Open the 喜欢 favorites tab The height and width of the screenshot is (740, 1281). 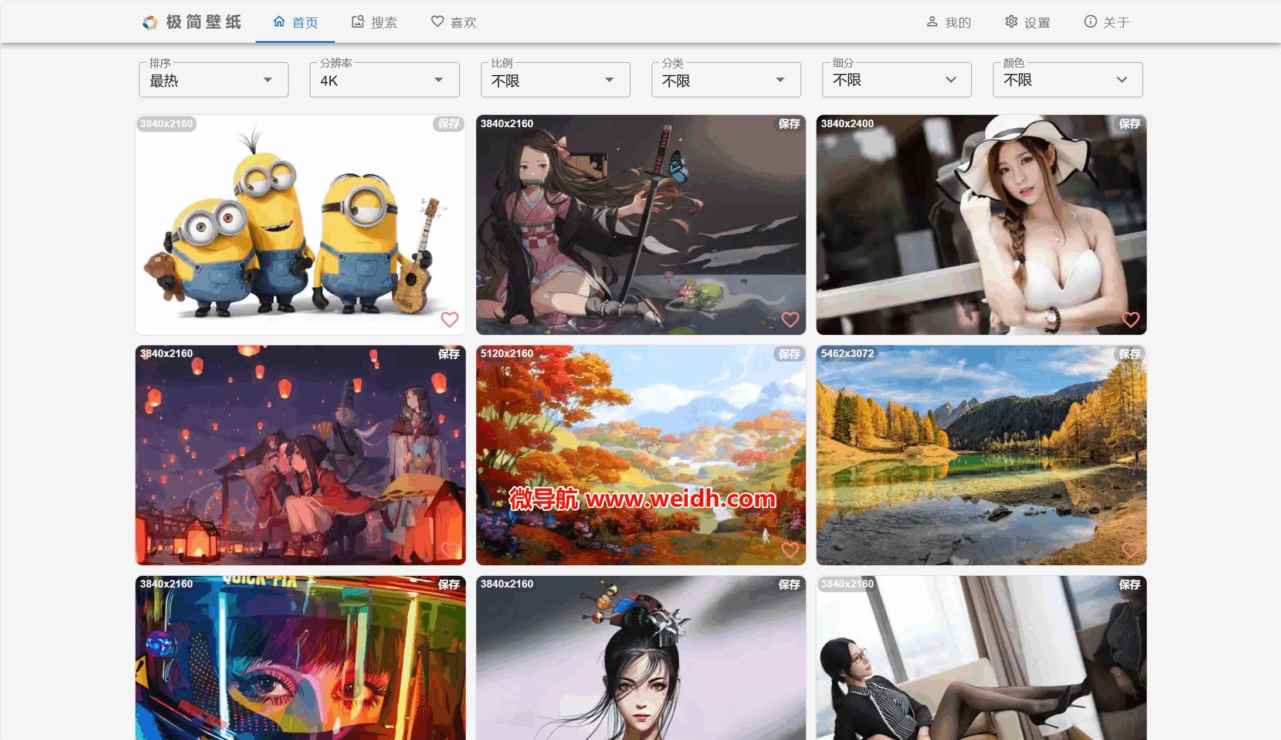point(453,22)
